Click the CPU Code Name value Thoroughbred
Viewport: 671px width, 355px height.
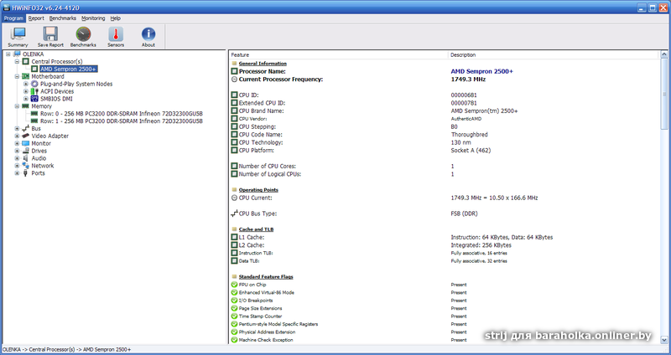click(x=469, y=135)
